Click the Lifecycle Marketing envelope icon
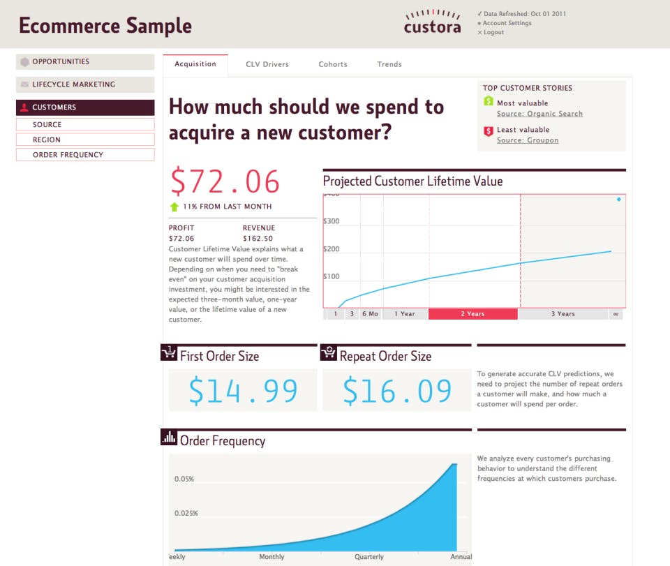Screen dimensions: 670x566 click(x=25, y=84)
